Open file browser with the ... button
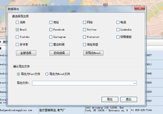This screenshot has height=114, width=163. click(x=134, y=83)
